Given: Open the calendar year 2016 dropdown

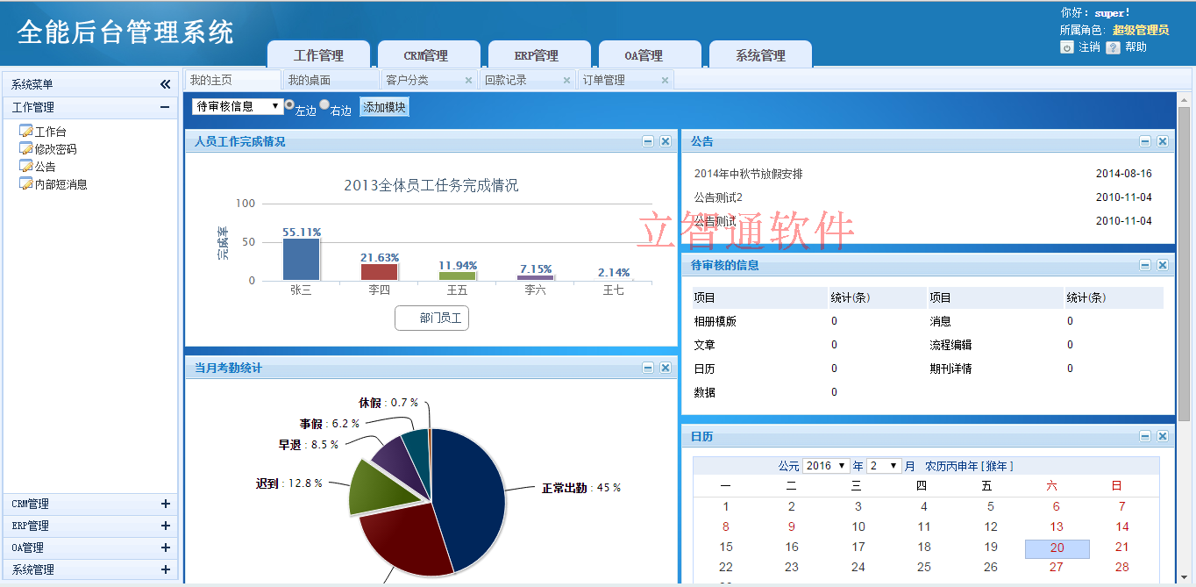Looking at the screenshot, I should (x=826, y=466).
